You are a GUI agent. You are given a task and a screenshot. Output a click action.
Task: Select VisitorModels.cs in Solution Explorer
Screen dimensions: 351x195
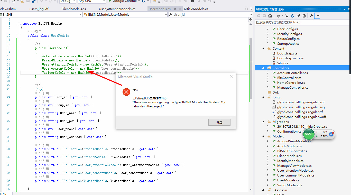pos(290,185)
